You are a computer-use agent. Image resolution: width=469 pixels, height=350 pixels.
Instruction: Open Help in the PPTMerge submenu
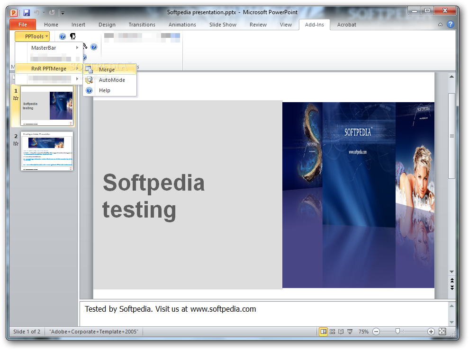click(x=110, y=90)
